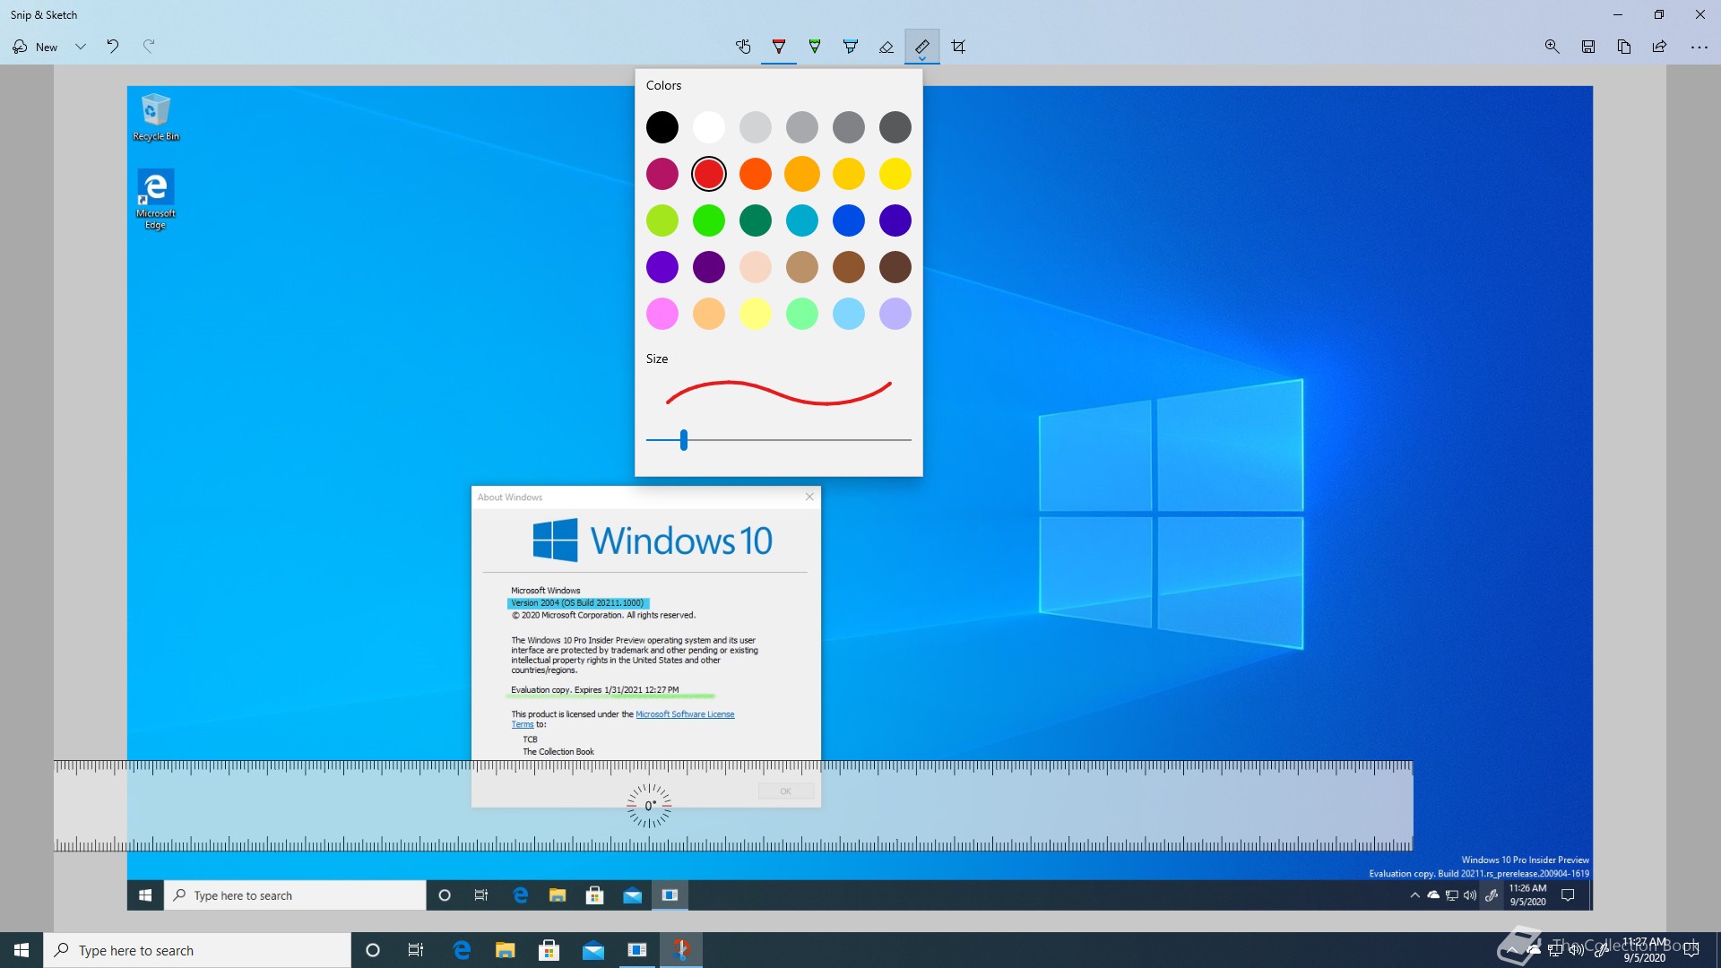Viewport: 1721px width, 968px height.
Task: Select the Highlighter tool
Action: pos(851,47)
